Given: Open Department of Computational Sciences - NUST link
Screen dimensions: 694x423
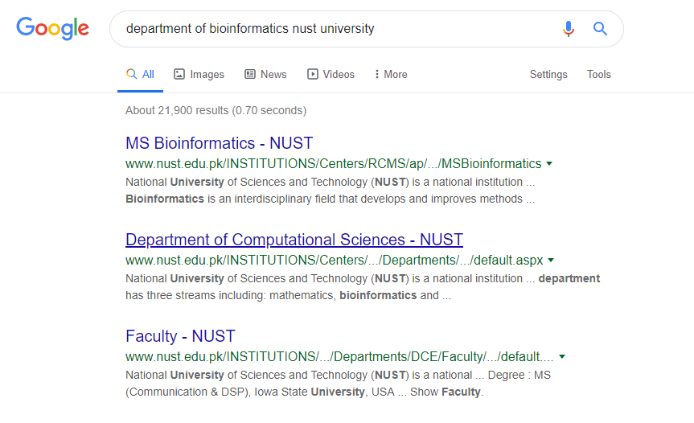Looking at the screenshot, I should click(294, 240).
